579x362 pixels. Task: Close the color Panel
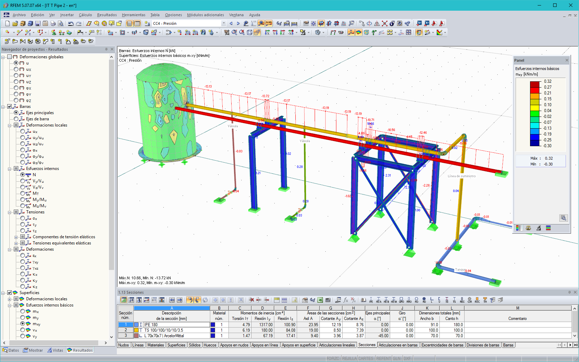(567, 60)
